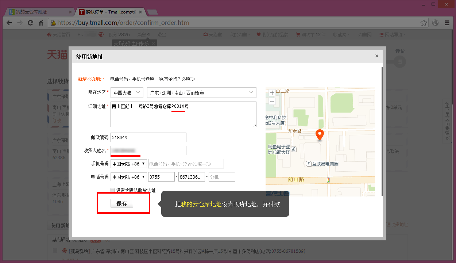Screen dimensions: 456x263
Task: Go to 淘宝网 link
Action: coord(365,35)
